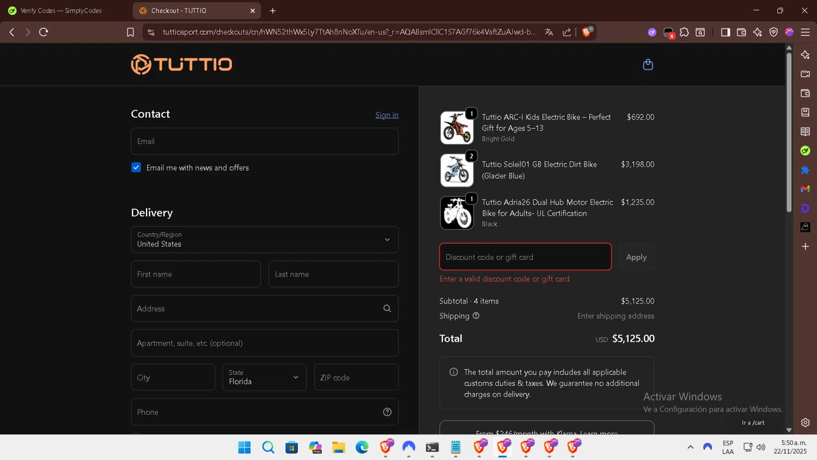Click the Soleil01 GB Dirt Bike thumbnail
This screenshot has width=817, height=460.
pyautogui.click(x=457, y=170)
